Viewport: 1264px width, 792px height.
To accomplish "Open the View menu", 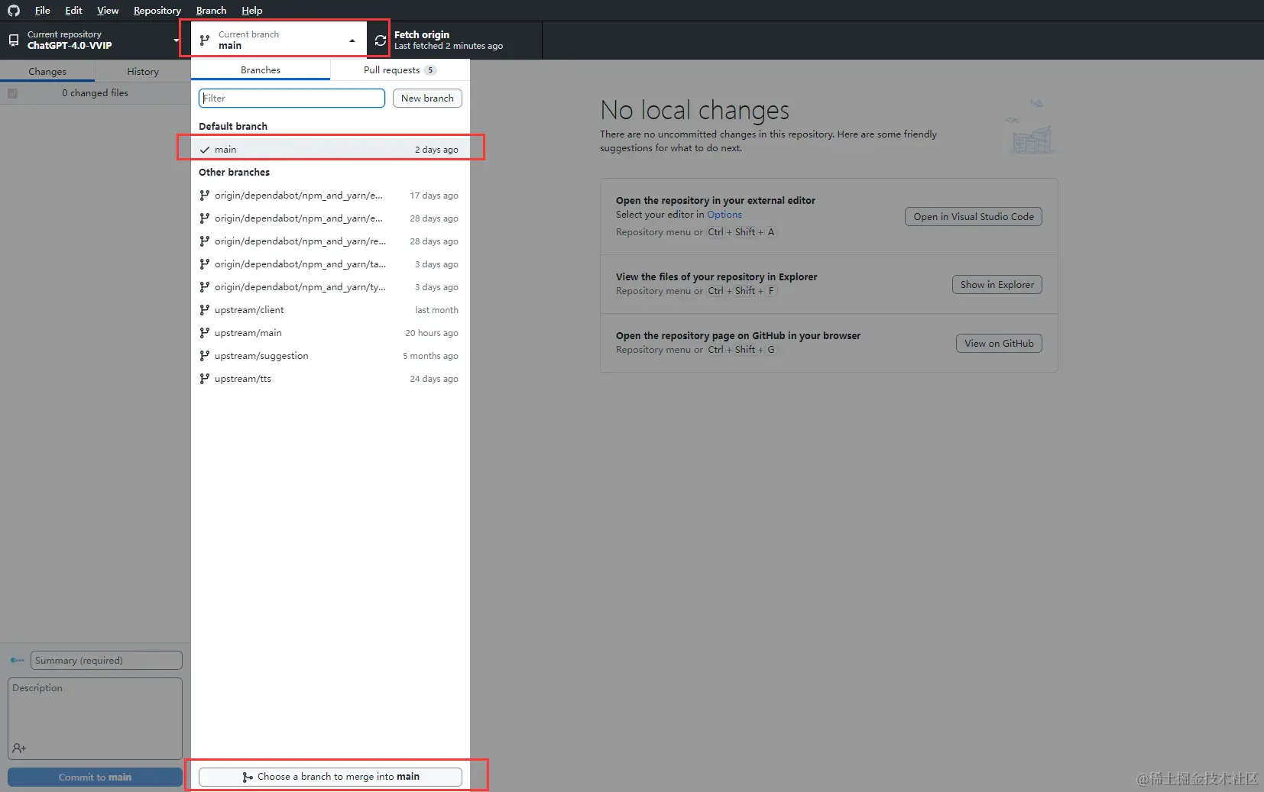I will pos(108,11).
